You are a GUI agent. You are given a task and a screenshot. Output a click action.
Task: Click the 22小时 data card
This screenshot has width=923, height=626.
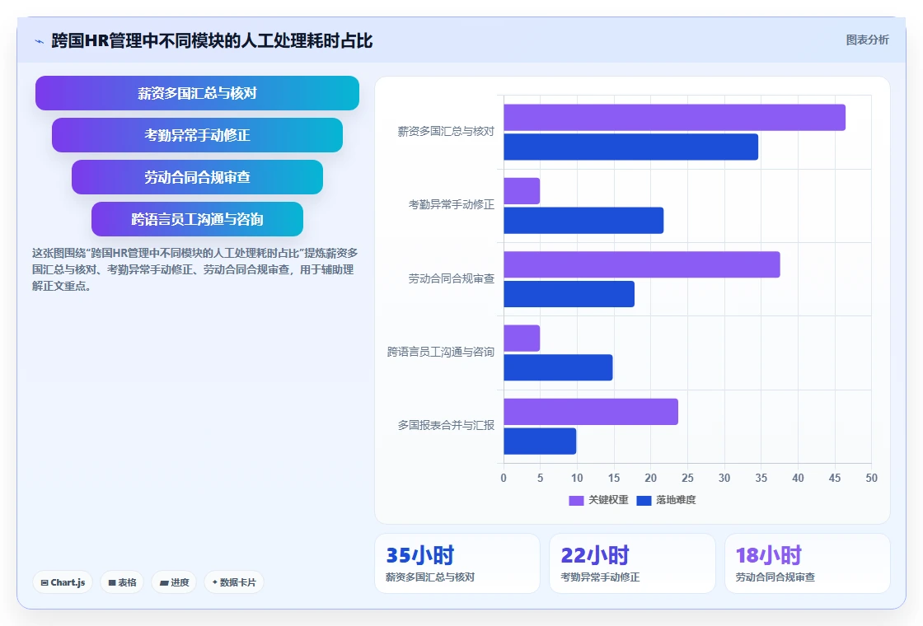[632, 563]
